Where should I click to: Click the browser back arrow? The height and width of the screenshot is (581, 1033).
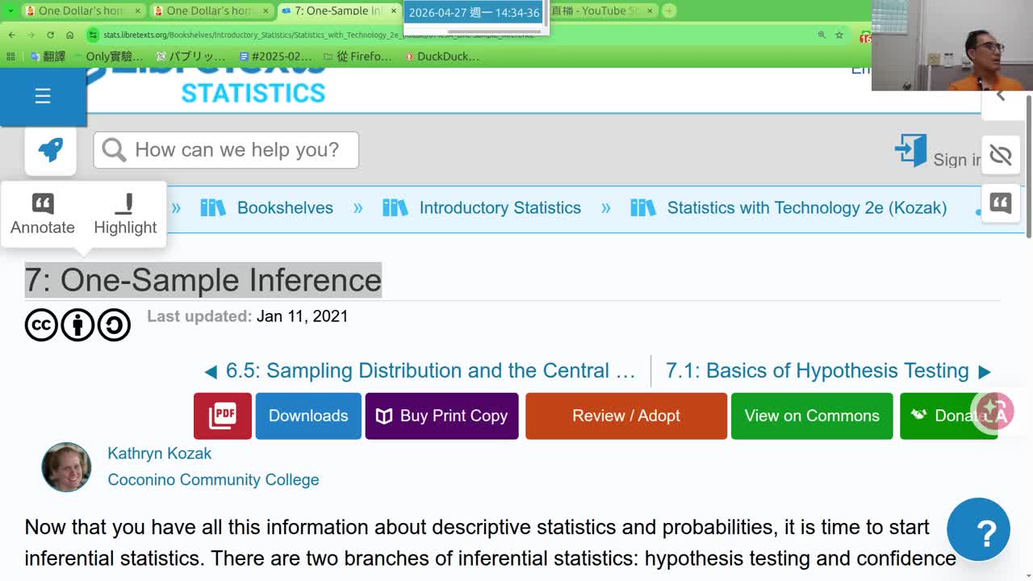pos(11,36)
